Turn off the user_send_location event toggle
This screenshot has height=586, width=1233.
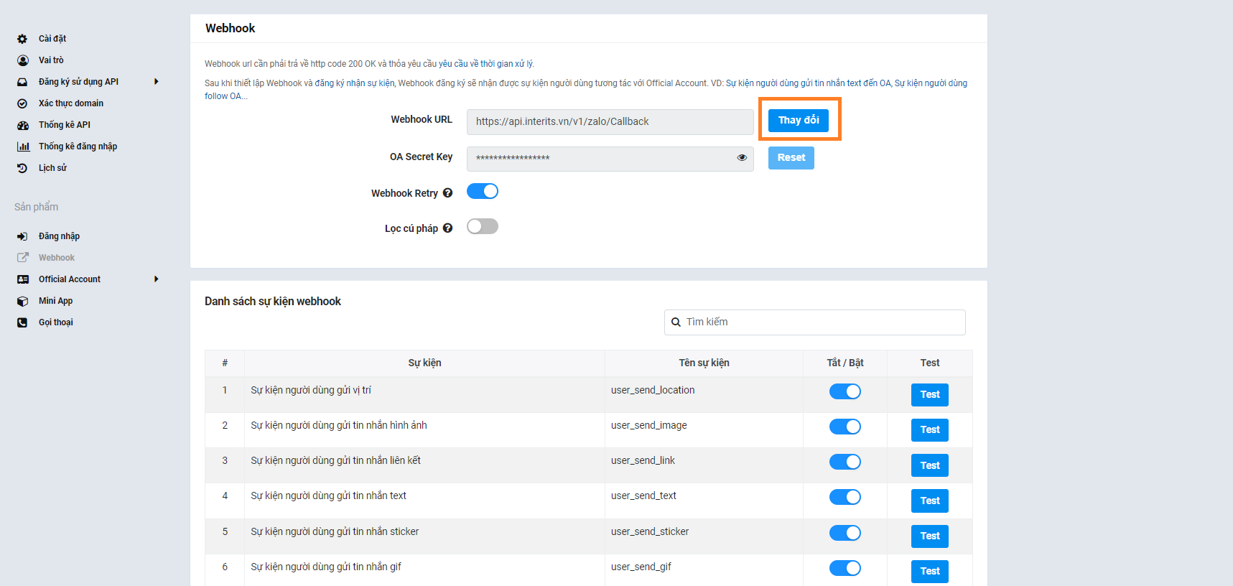(x=845, y=391)
